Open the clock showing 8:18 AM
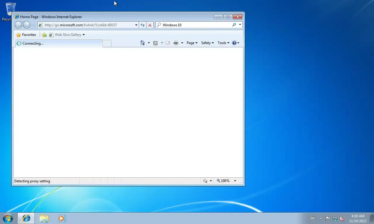The image size is (374, 224). (x=358, y=218)
